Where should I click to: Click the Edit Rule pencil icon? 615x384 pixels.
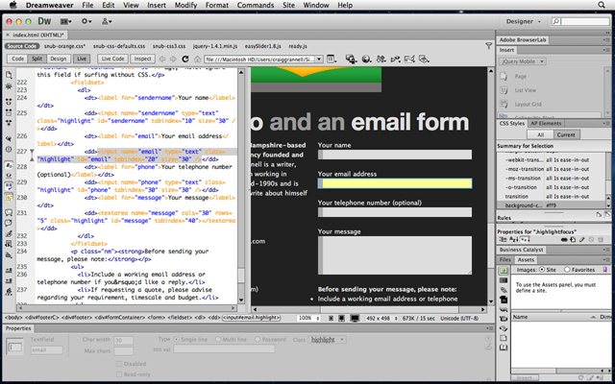[x=581, y=239]
